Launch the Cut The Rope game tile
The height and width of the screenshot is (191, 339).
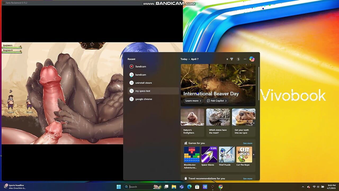[x=244, y=157]
